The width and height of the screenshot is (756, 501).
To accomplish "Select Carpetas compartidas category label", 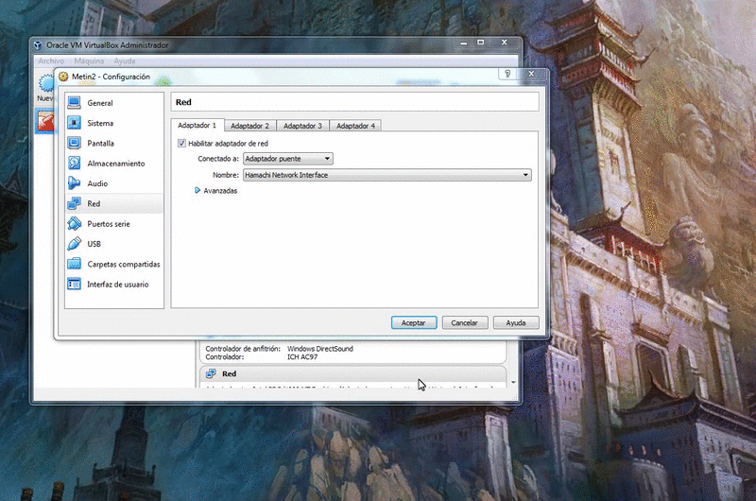I will (124, 265).
